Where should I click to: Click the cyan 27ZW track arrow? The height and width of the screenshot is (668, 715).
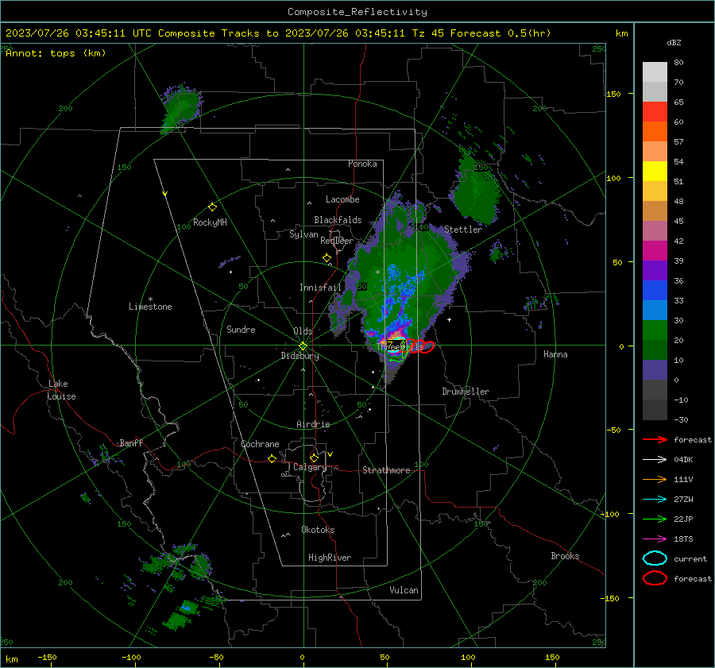[x=655, y=500]
